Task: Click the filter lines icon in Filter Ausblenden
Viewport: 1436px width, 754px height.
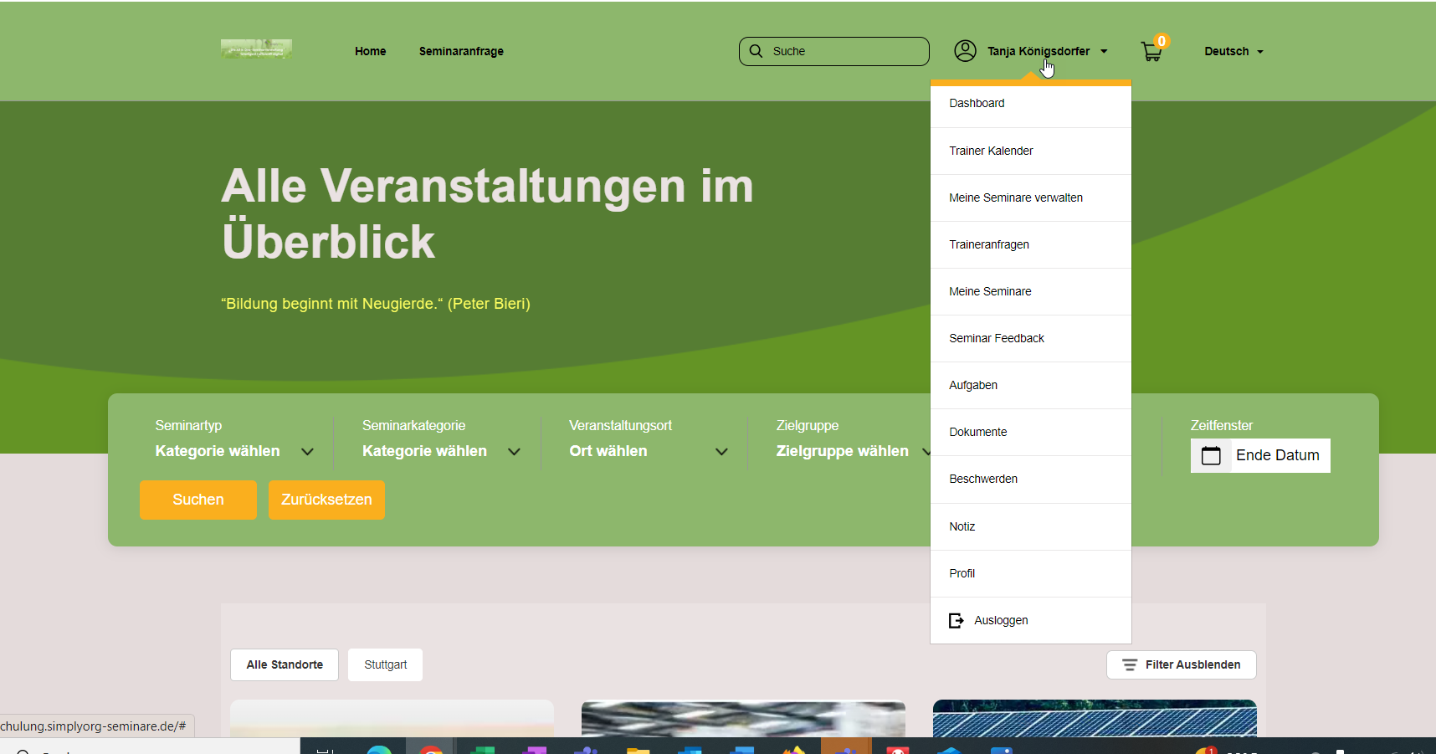Action: point(1130,664)
